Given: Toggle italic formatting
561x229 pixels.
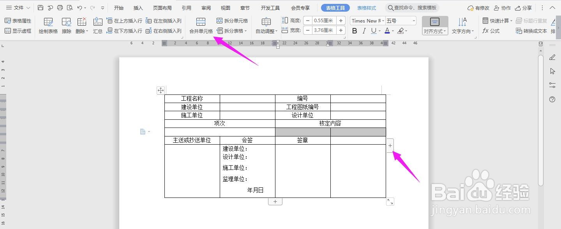Looking at the screenshot, I should (363, 30).
